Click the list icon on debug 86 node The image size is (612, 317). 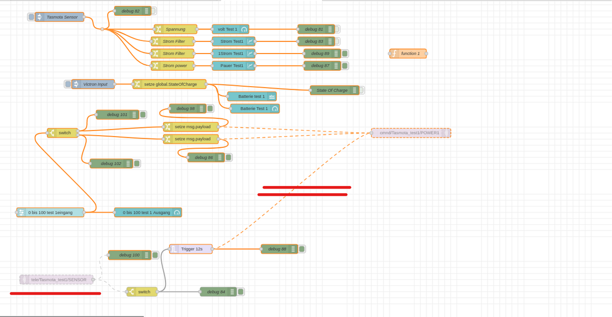(220, 157)
